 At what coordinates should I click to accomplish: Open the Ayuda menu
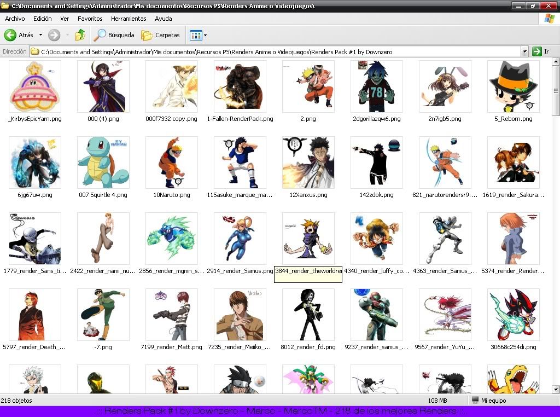[163, 19]
